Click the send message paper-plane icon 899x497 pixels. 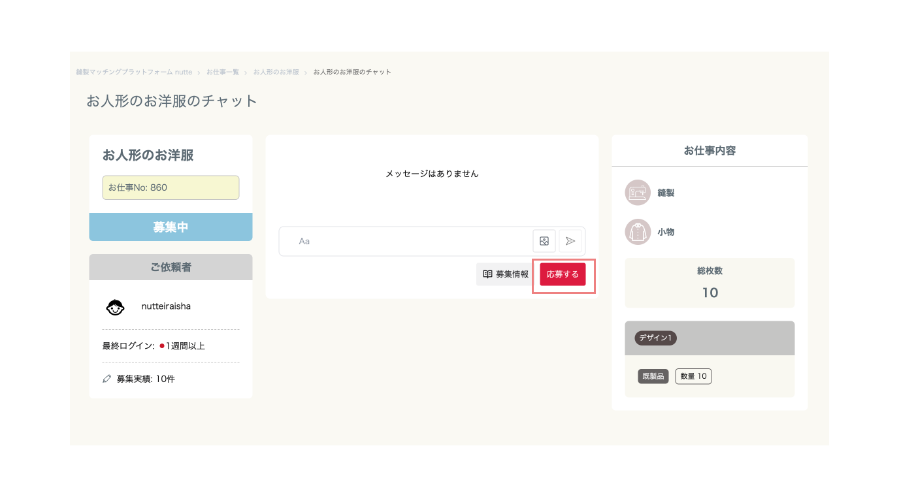[x=570, y=241]
